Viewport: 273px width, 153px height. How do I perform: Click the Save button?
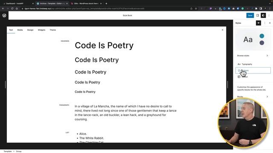click(x=250, y=15)
